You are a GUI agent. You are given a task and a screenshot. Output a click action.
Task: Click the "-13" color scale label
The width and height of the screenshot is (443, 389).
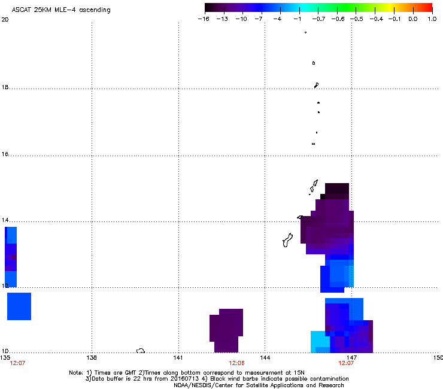tap(222, 19)
